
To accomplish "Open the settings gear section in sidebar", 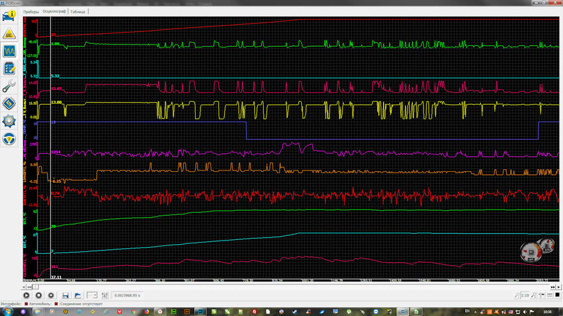I will pyautogui.click(x=9, y=121).
